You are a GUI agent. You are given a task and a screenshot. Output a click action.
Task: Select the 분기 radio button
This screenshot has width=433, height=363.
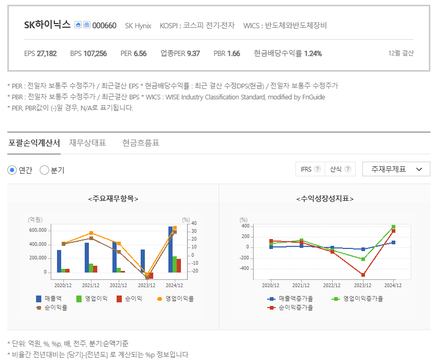point(44,170)
